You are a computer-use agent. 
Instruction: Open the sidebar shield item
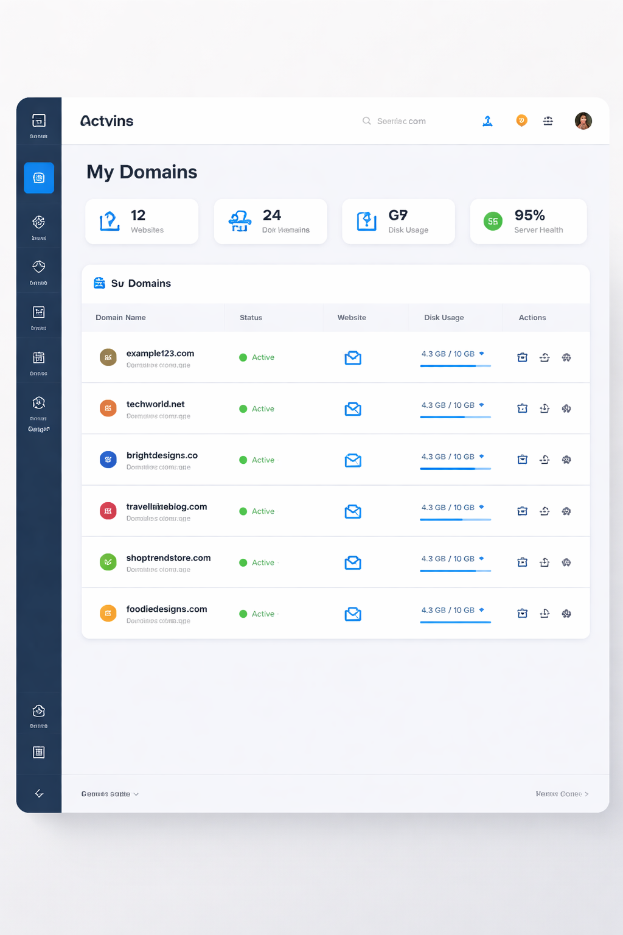click(39, 272)
